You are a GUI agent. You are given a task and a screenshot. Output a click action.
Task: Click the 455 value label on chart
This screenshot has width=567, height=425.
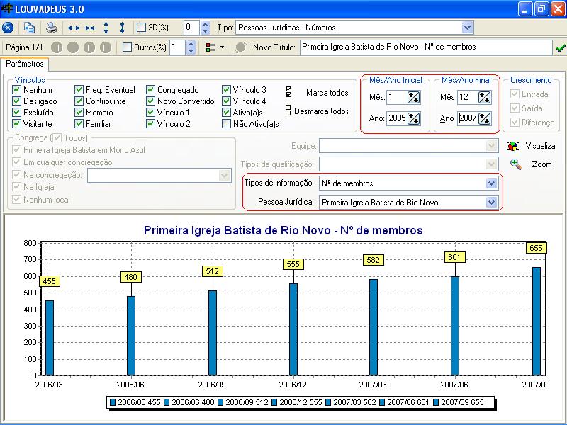tap(49, 281)
